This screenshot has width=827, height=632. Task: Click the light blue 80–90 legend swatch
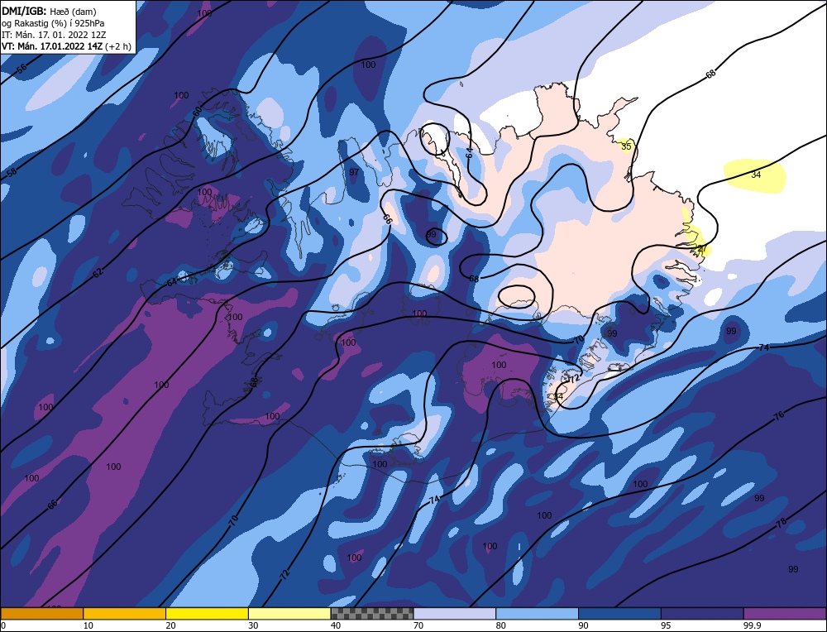click(538, 613)
